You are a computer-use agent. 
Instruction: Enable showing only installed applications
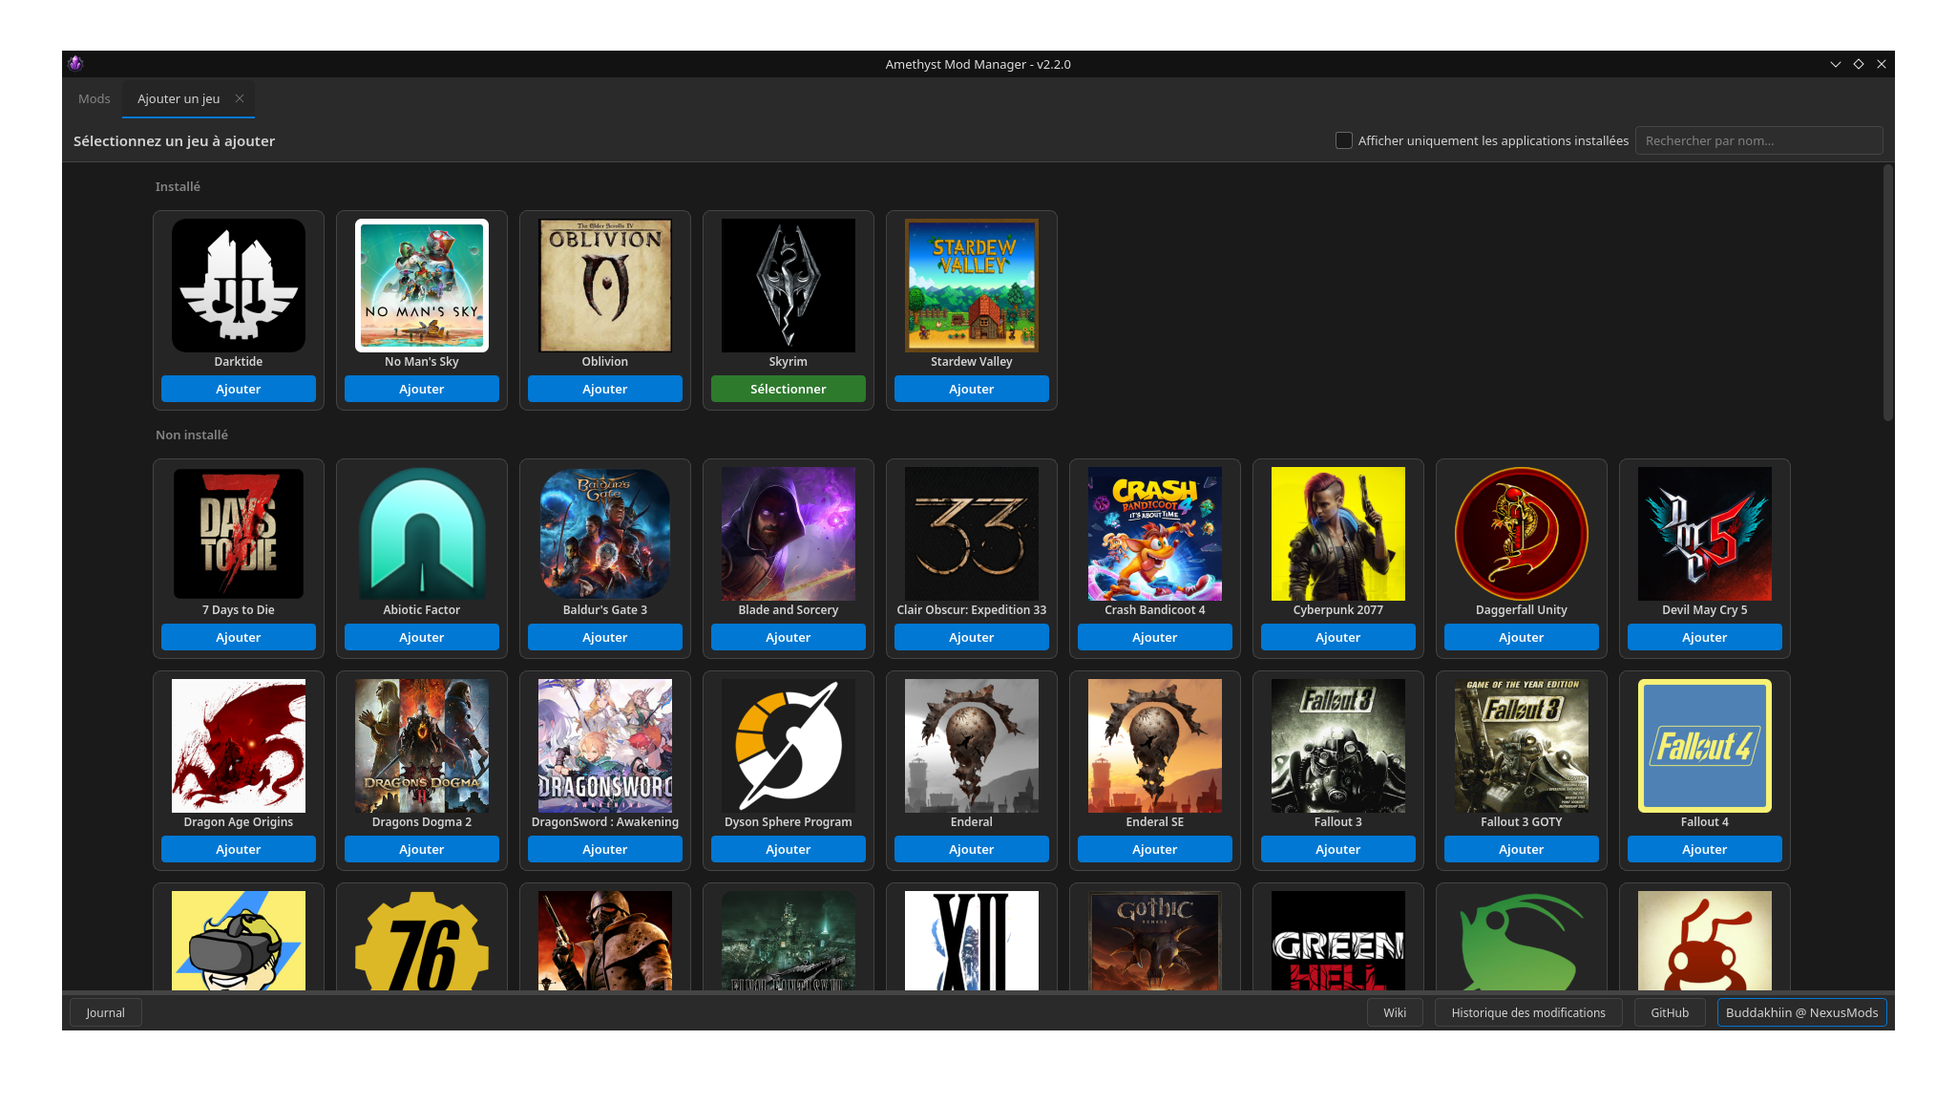click(1344, 140)
